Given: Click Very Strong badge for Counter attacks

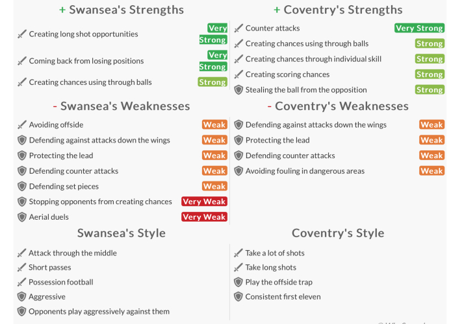Looking at the screenshot, I should (419, 29).
